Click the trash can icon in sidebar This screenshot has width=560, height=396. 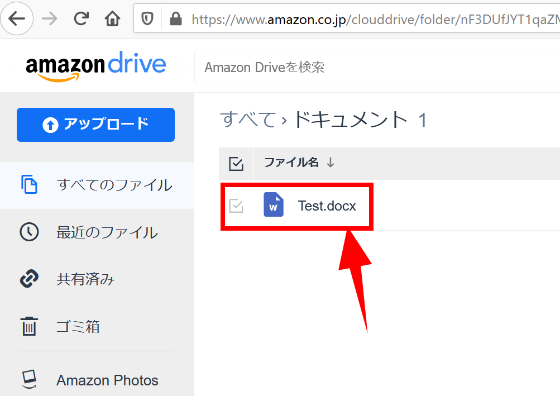(x=29, y=326)
